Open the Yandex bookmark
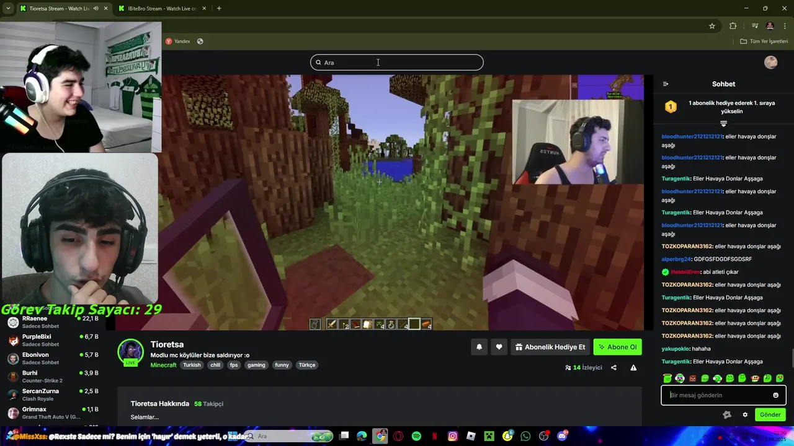The width and height of the screenshot is (794, 446). coord(178,41)
